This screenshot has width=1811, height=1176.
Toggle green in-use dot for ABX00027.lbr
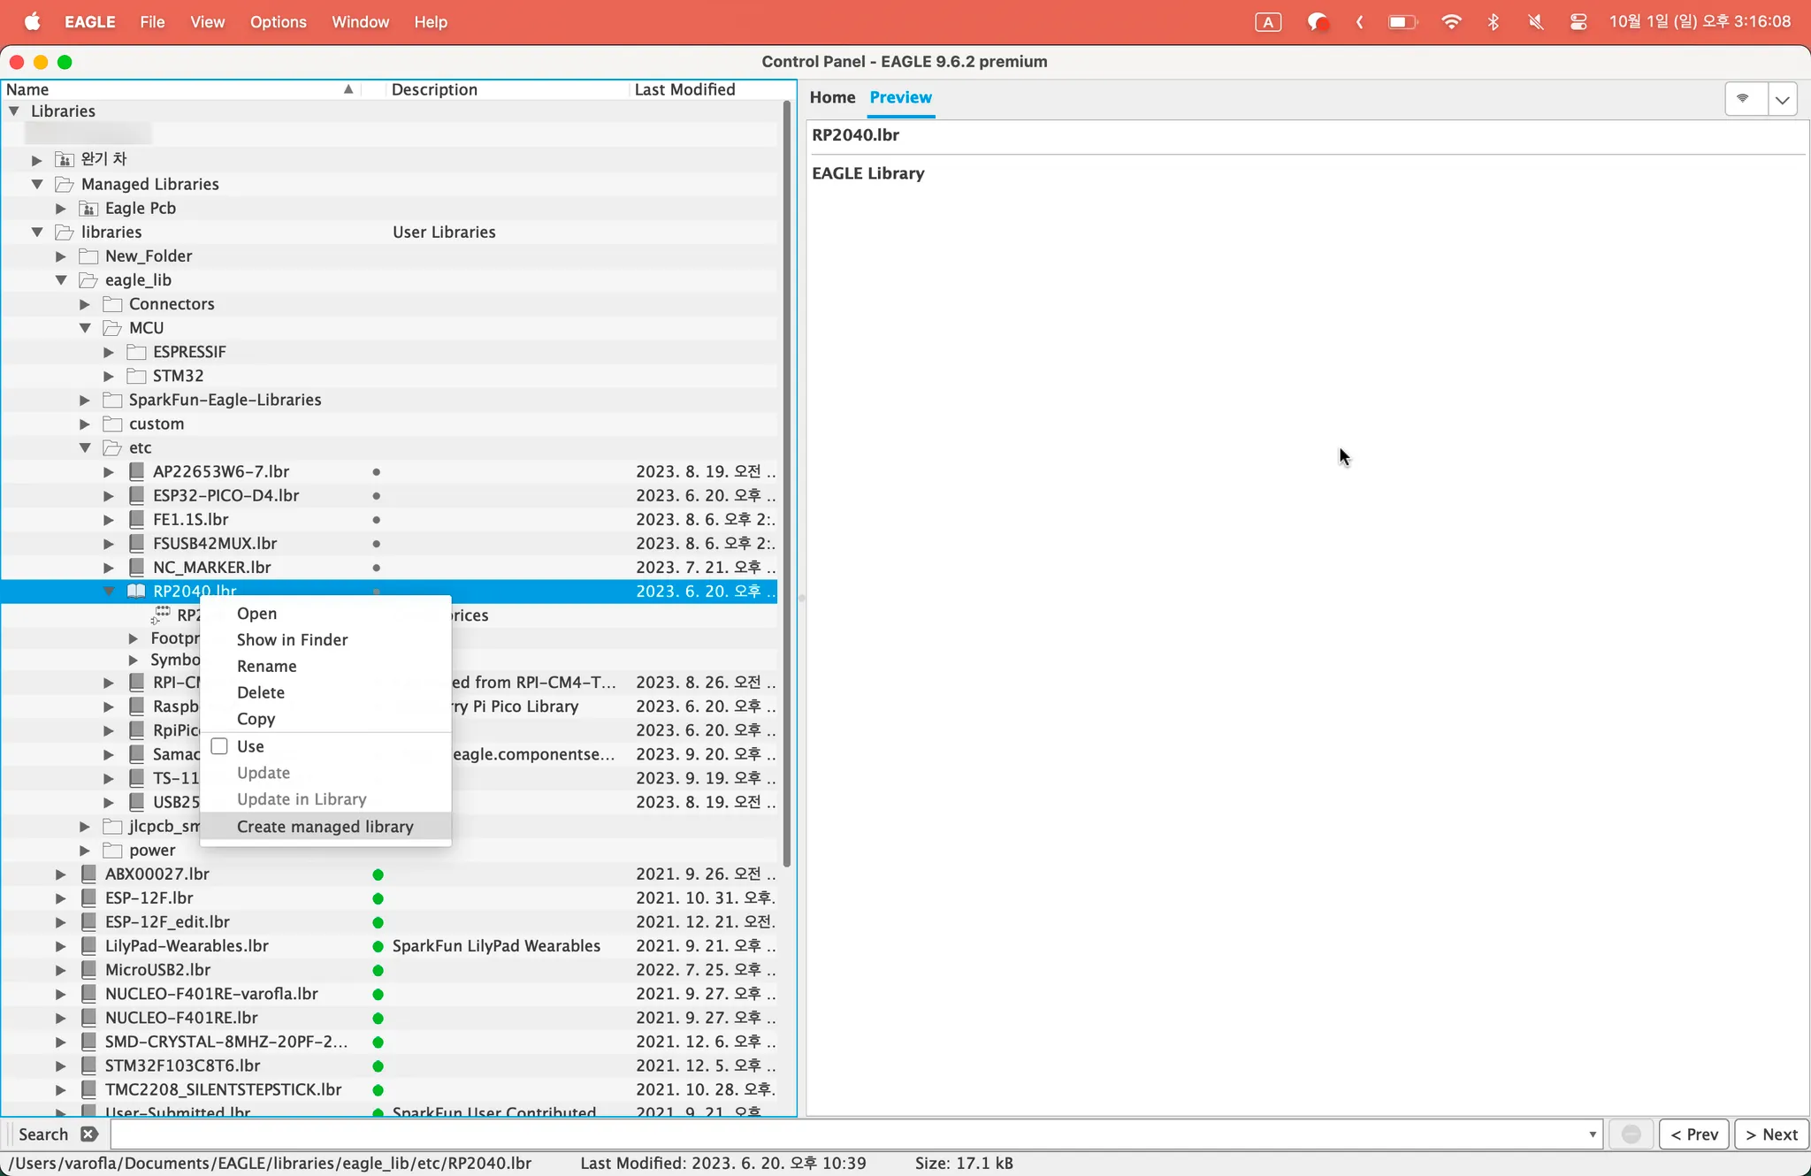(378, 874)
